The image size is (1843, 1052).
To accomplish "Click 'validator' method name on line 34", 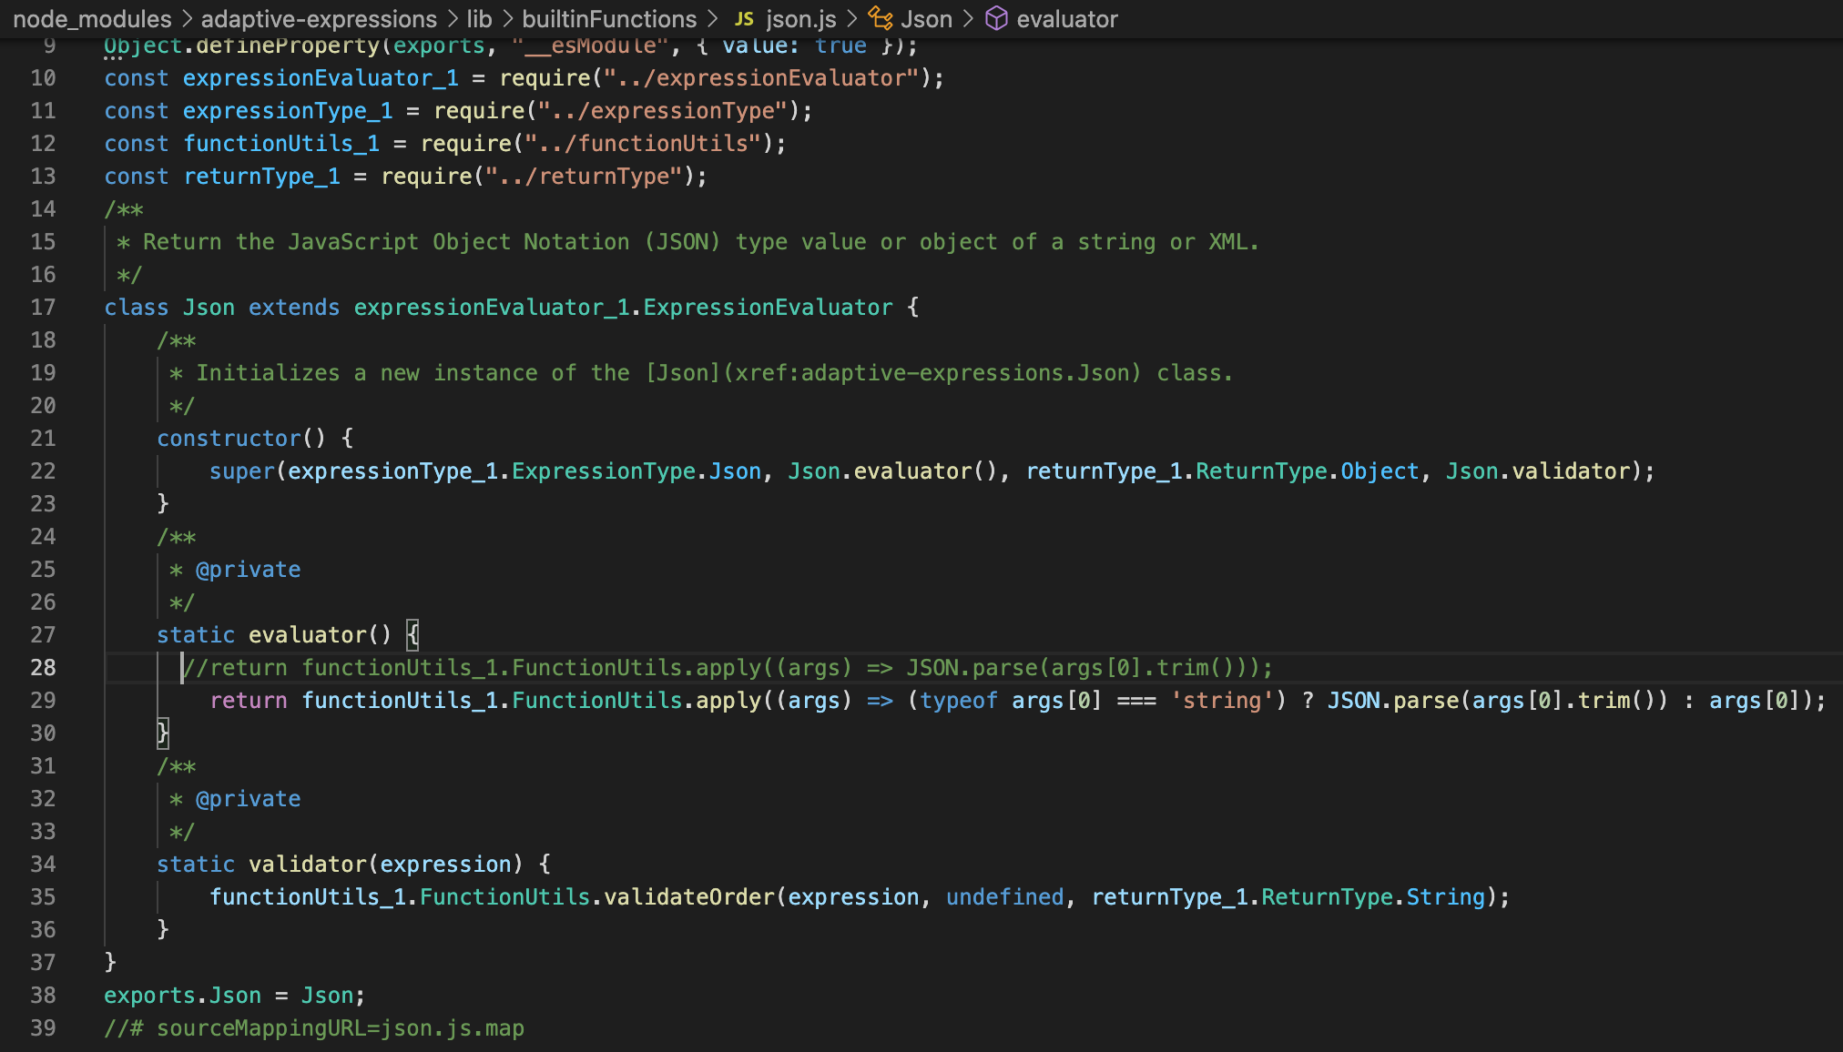I will 308,865.
